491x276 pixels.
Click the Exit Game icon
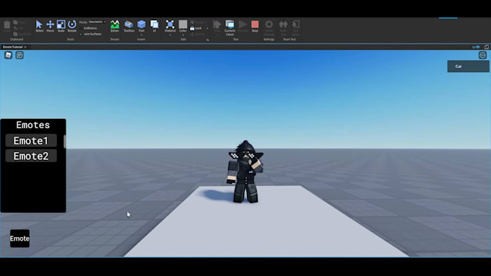coord(295,28)
